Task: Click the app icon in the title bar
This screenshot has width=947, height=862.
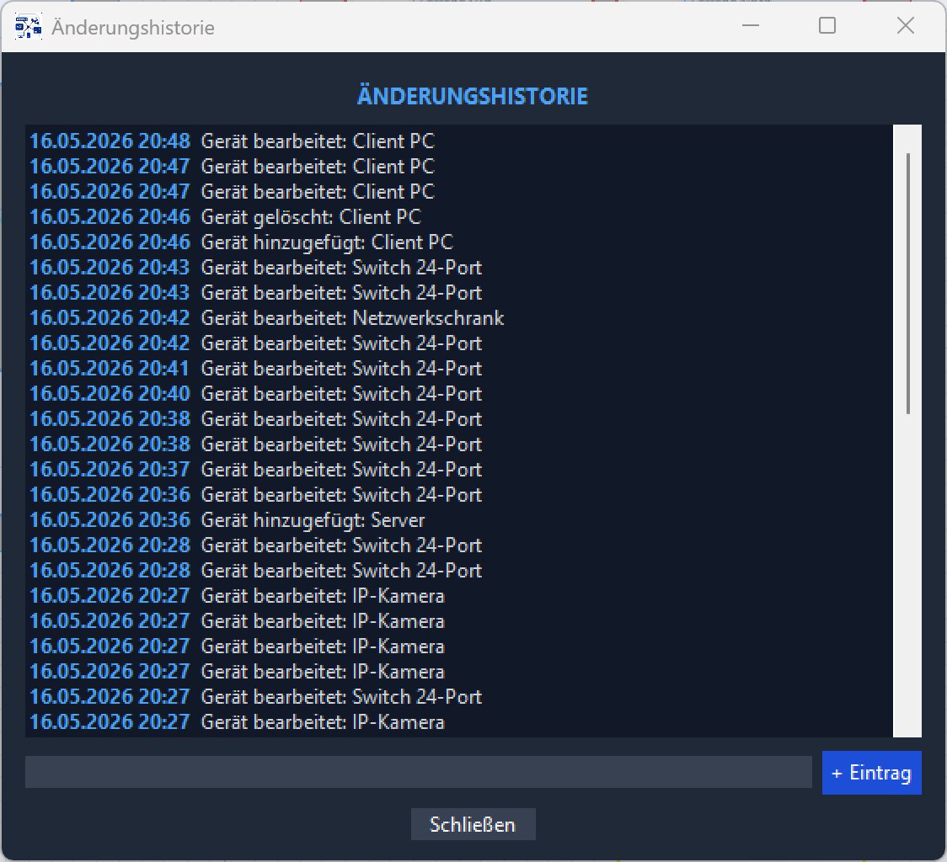Action: (29, 27)
